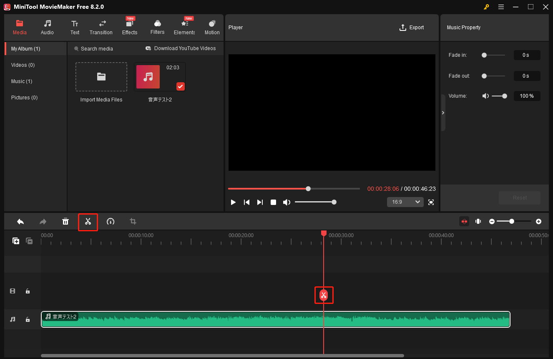Click the Fade in value field
553x359 pixels.
click(527, 55)
